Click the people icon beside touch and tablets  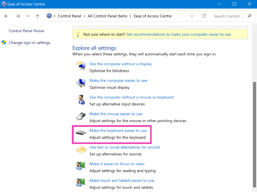coord(81,183)
